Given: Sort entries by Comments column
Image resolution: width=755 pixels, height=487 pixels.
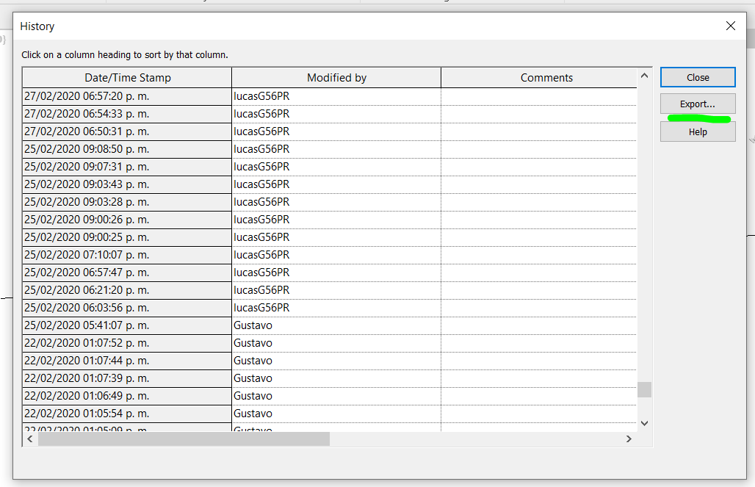Looking at the screenshot, I should [x=546, y=77].
